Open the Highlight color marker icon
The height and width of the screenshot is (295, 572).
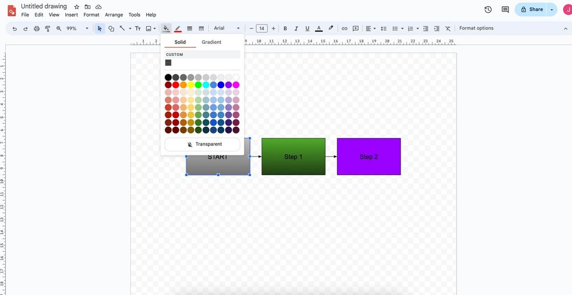point(331,28)
